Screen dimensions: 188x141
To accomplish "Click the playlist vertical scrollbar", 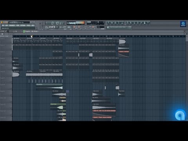I will [x=187, y=78].
